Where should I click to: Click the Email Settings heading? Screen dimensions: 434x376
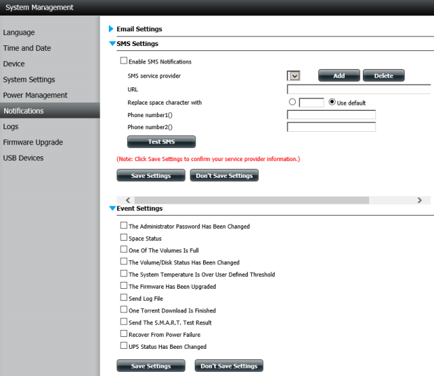point(140,29)
